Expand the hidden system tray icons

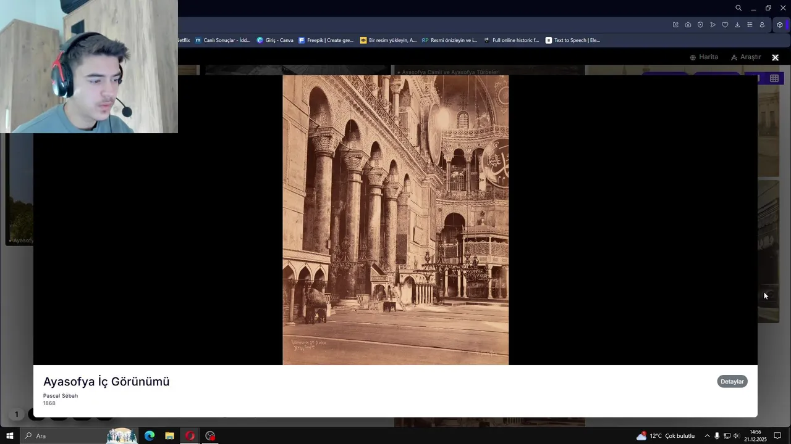tap(707, 436)
